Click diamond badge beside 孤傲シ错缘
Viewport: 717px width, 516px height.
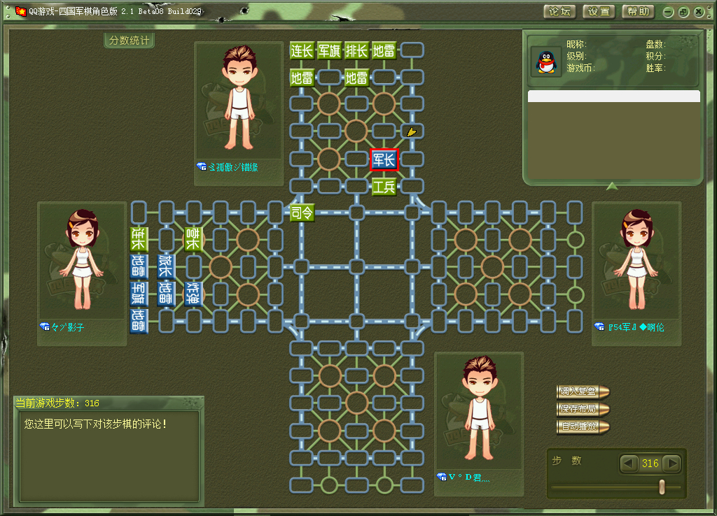(x=202, y=166)
